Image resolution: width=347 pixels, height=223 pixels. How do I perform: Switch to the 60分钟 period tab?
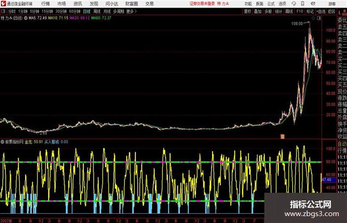[x=75, y=11]
